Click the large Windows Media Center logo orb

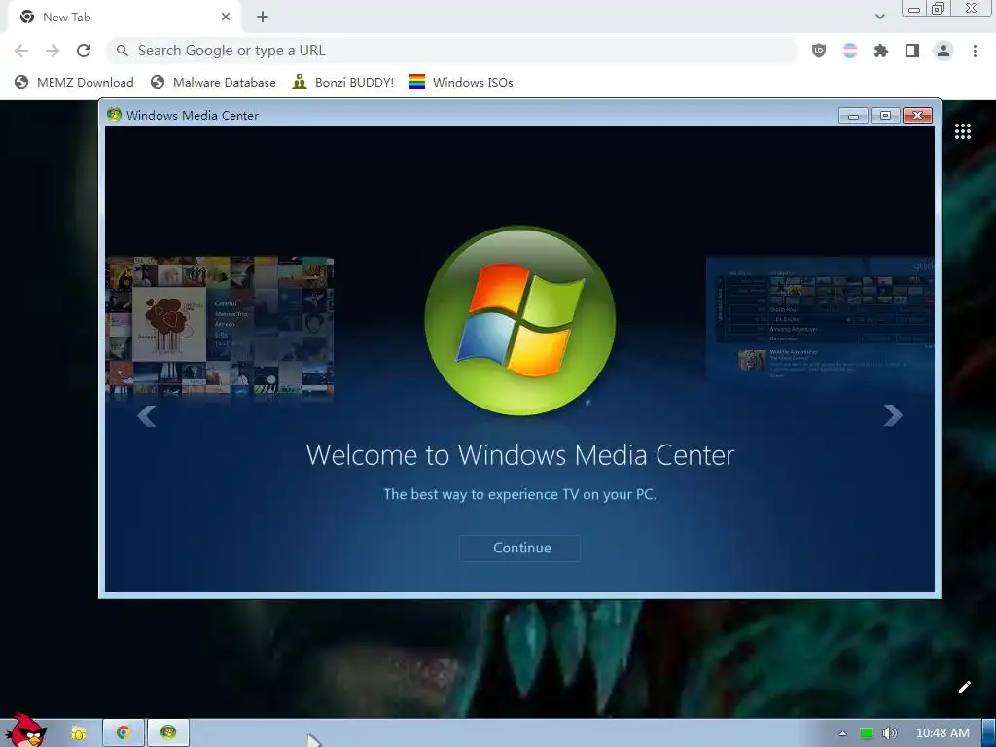coord(520,321)
